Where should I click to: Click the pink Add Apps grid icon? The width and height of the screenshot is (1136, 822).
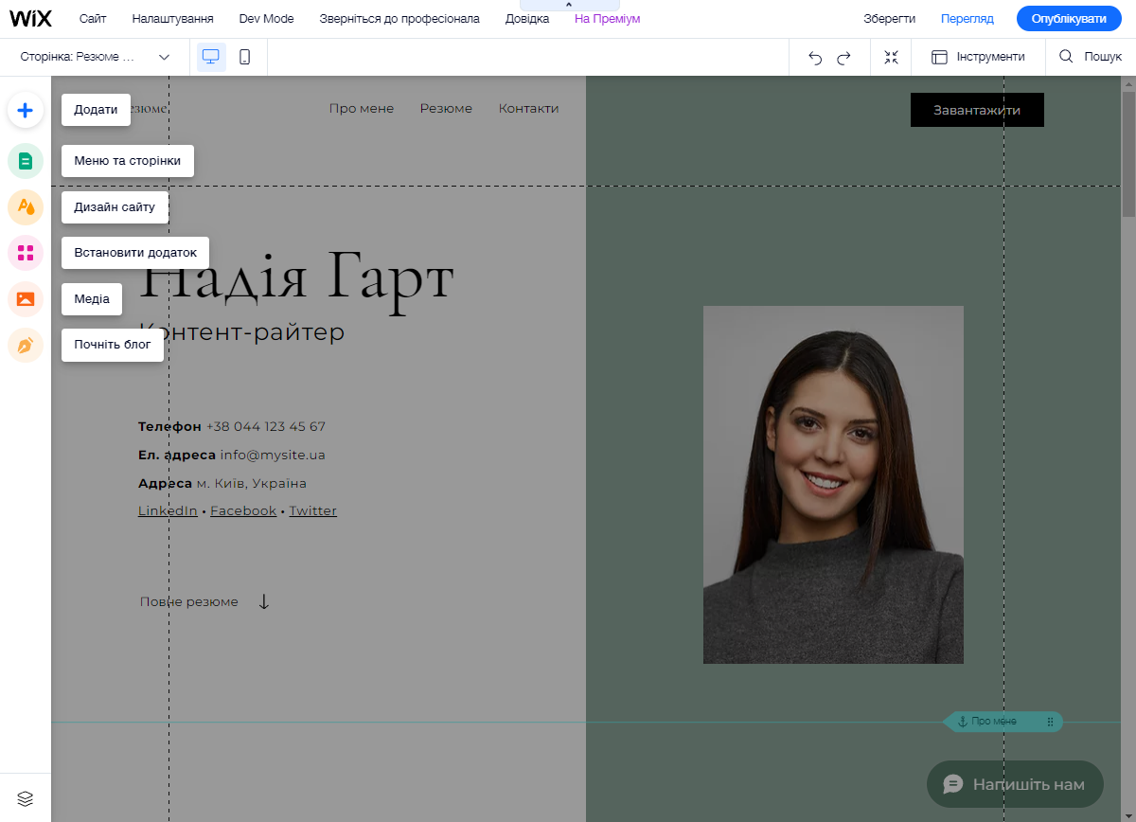tap(26, 253)
